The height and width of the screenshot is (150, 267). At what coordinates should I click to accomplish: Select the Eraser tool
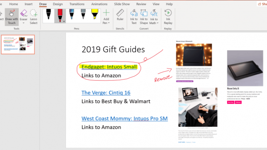24,15
